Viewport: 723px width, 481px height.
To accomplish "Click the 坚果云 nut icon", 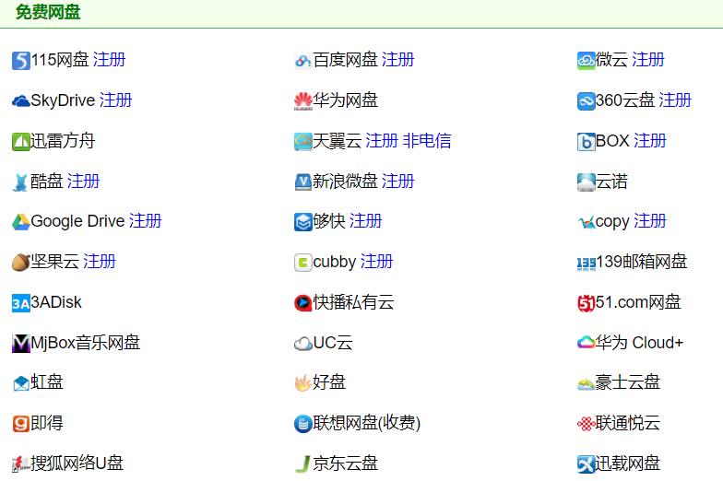I will pos(20,263).
